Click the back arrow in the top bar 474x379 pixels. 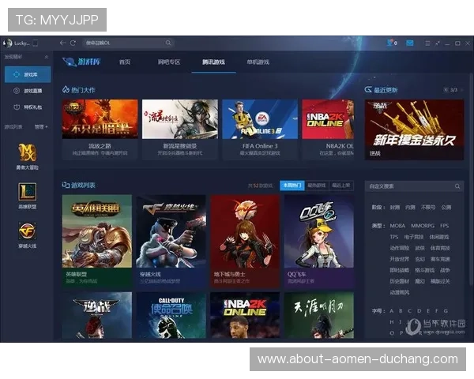pos(62,43)
